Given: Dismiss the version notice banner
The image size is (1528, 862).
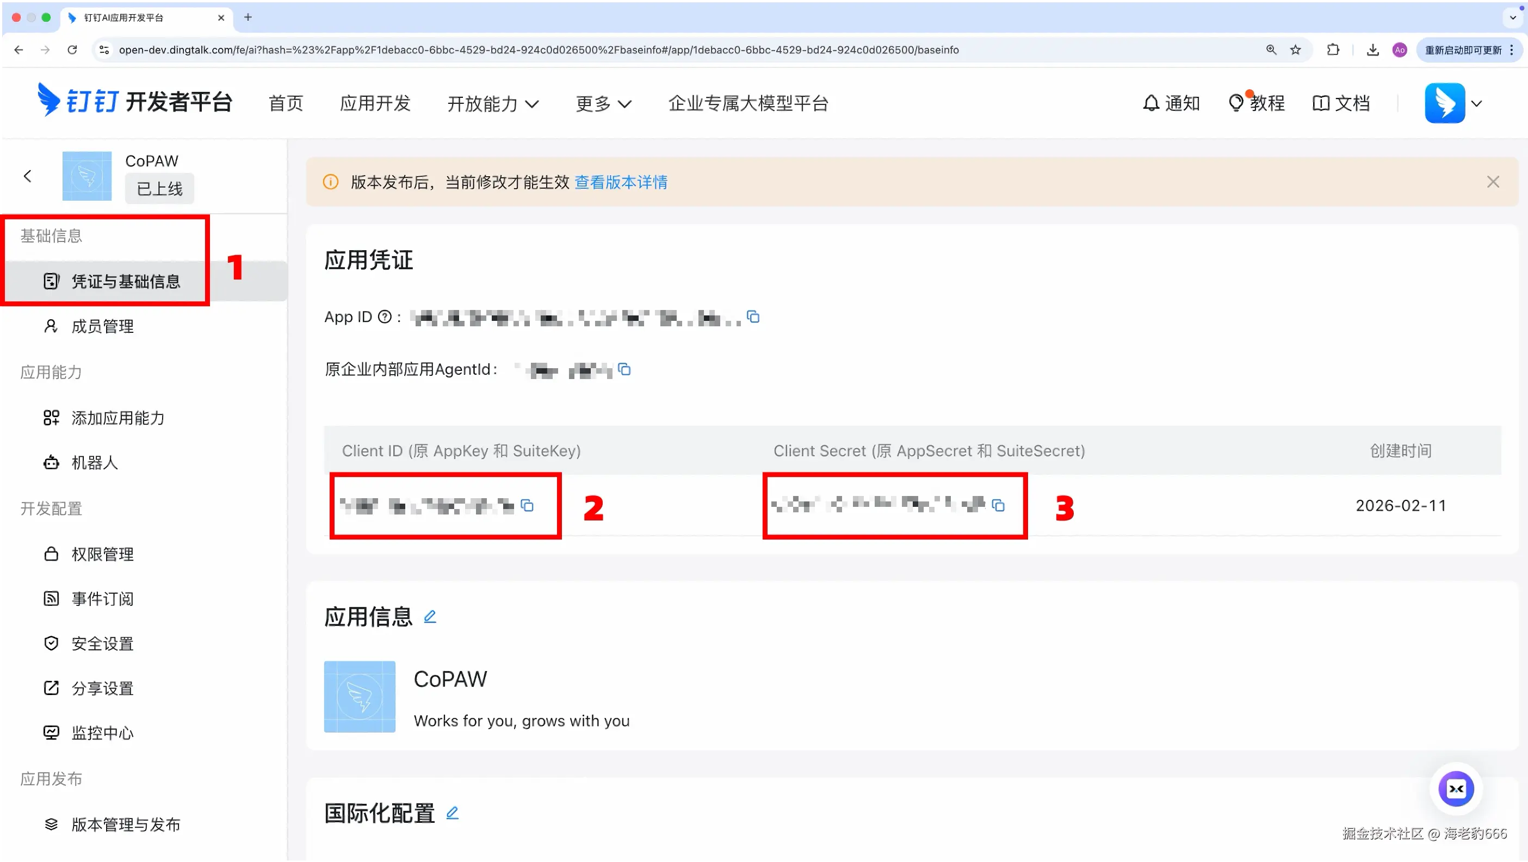Looking at the screenshot, I should [1493, 182].
